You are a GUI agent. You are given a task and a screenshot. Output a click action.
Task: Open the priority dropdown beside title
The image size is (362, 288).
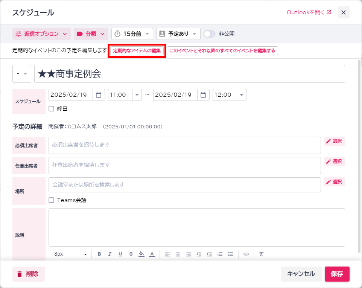click(22, 74)
